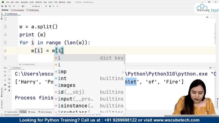Click the Stop toolbar icon

pyautogui.click(x=57, y=6)
